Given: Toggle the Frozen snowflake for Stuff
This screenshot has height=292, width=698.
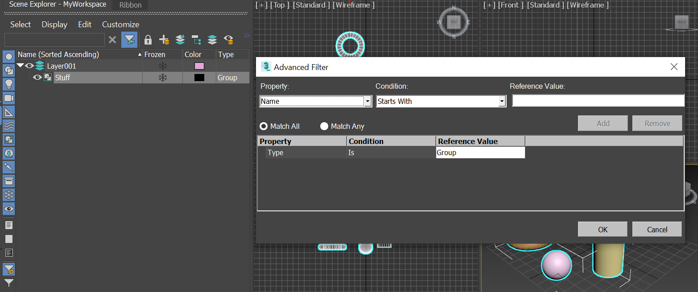Looking at the screenshot, I should (163, 78).
